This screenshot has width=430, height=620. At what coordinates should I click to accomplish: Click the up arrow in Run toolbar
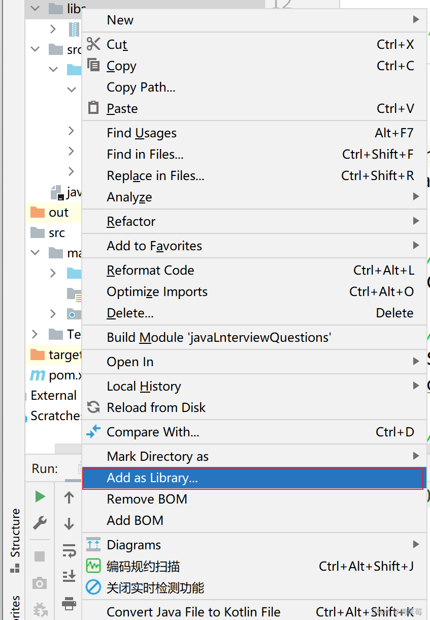tap(69, 497)
